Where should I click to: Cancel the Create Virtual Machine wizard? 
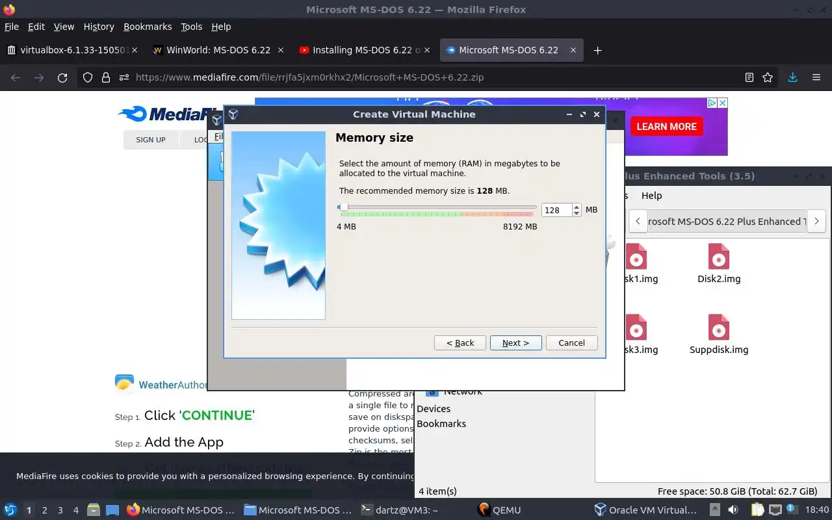pyautogui.click(x=571, y=343)
